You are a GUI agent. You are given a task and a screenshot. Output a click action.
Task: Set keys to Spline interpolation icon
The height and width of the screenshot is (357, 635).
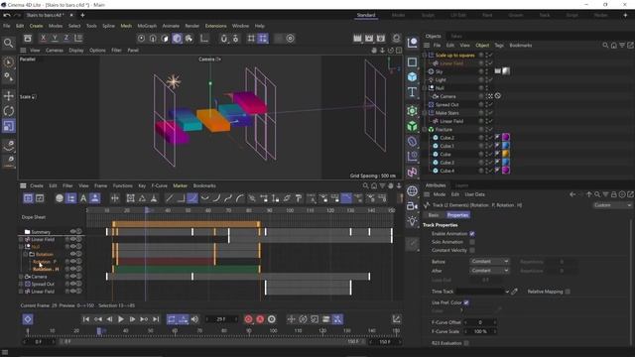click(192, 198)
